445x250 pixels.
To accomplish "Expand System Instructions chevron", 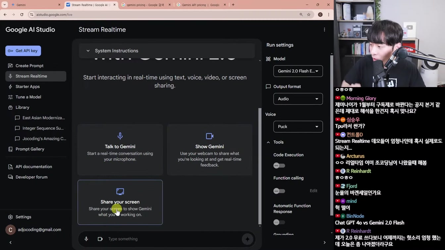I will click(x=88, y=51).
